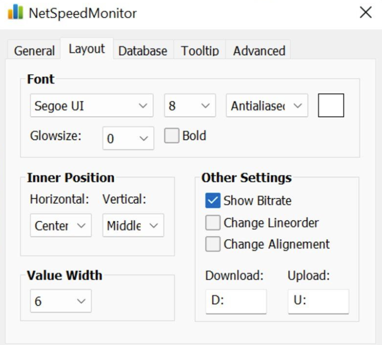Image resolution: width=382 pixels, height=345 pixels.
Task: Open the Antialiased rendering dropdown
Action: 267,106
